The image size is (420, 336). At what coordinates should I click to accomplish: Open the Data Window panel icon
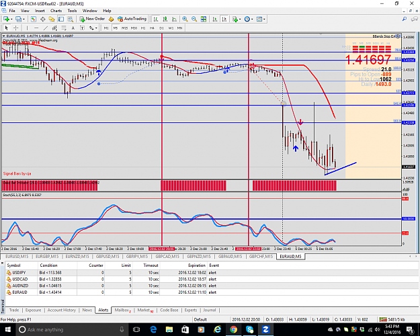point(42,19)
